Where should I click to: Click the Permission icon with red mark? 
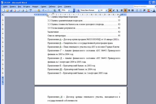[x=15, y=10]
